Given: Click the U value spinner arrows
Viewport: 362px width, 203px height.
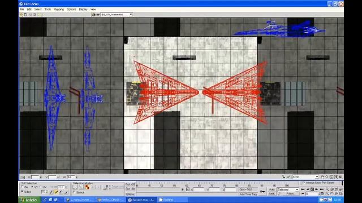Looking at the screenshot, I should [41, 177].
